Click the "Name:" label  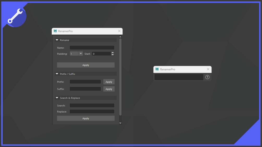coord(60,48)
